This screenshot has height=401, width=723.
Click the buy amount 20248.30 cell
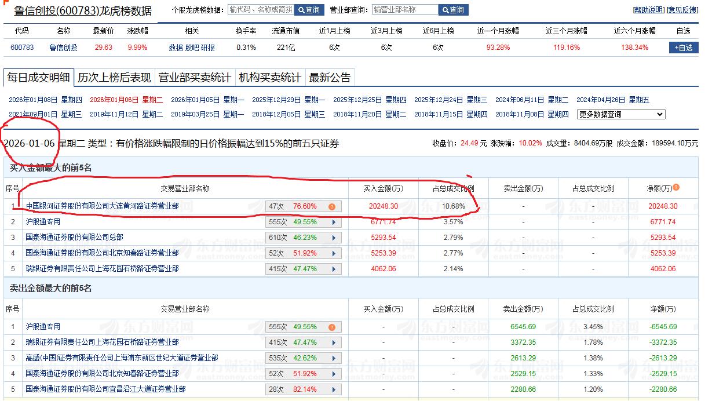[x=384, y=206]
